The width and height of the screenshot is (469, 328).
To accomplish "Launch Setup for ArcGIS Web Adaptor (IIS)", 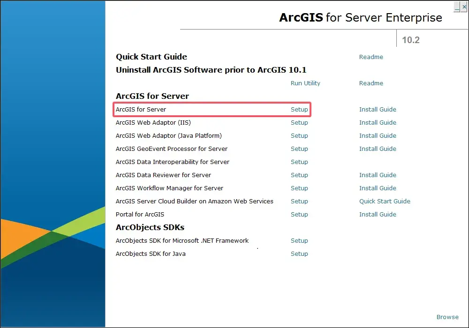I will coord(299,122).
